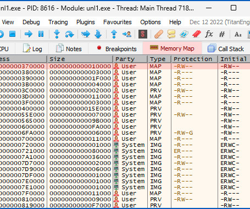Click the Memory Map chip icon
Screen dimensions: 250x209
pos(154,48)
